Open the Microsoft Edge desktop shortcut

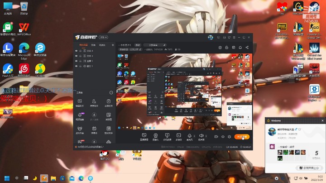[x=24, y=51]
